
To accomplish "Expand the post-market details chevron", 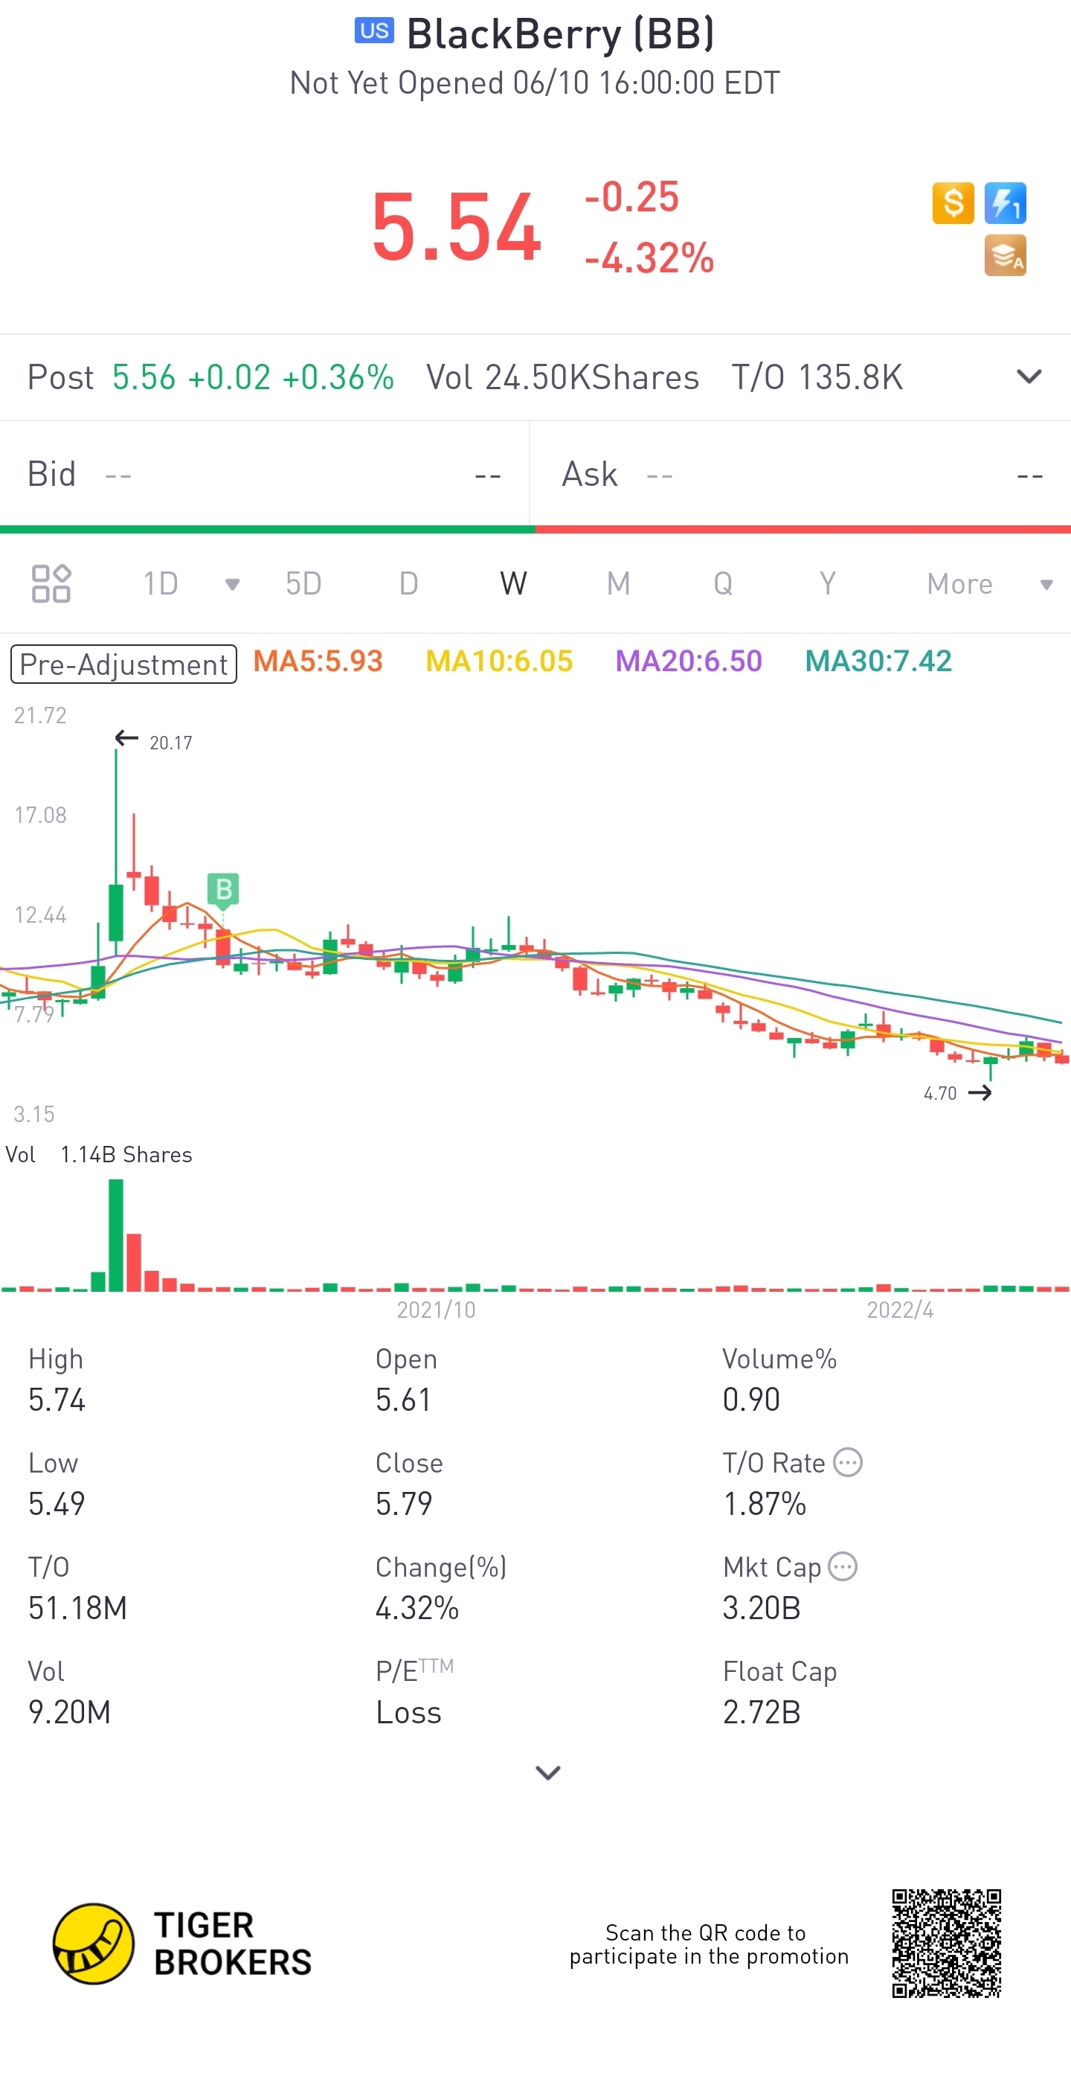I will [1029, 377].
